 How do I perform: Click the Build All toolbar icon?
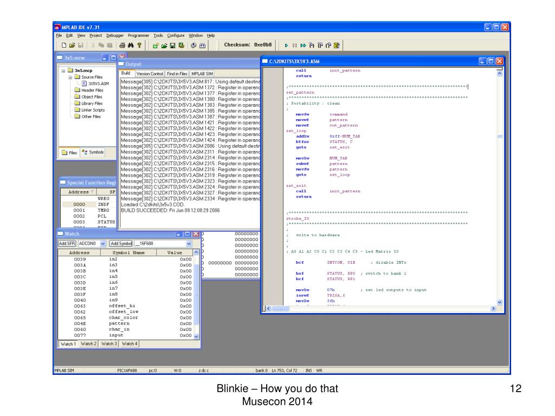pos(203,45)
